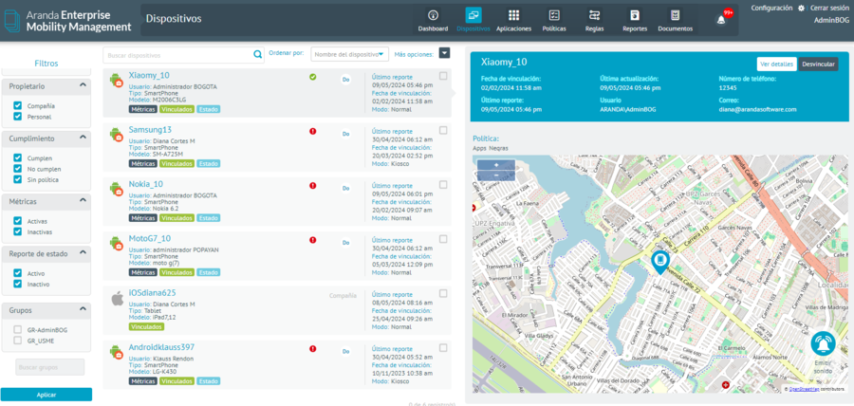Select the Androidklauss397 row checkbox
Image resolution: width=854 pixels, height=406 pixels.
coord(443,348)
